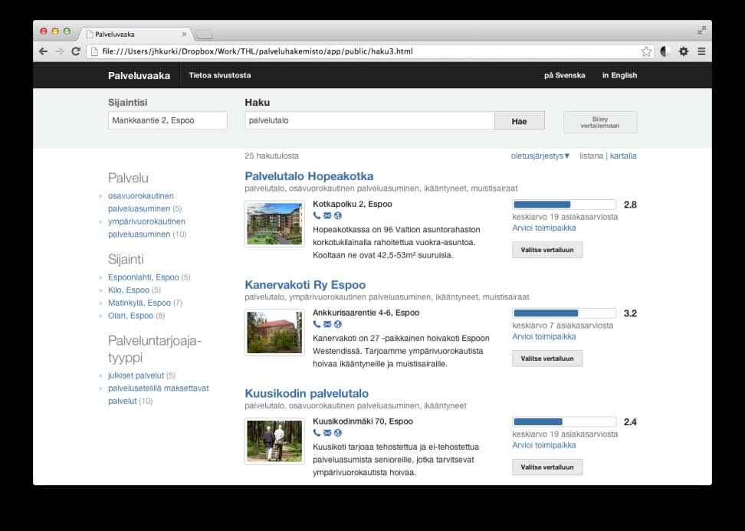Filter by palvelusetelillä maksettavat palvelut
Screen dimensions: 745x531
coord(158,395)
